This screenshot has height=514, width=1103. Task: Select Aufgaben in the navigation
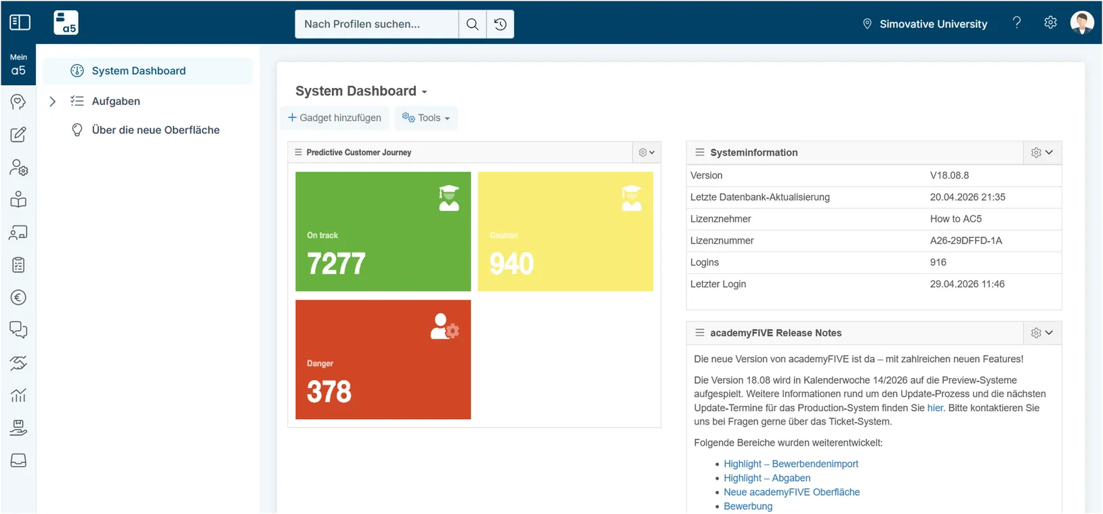pyautogui.click(x=116, y=101)
